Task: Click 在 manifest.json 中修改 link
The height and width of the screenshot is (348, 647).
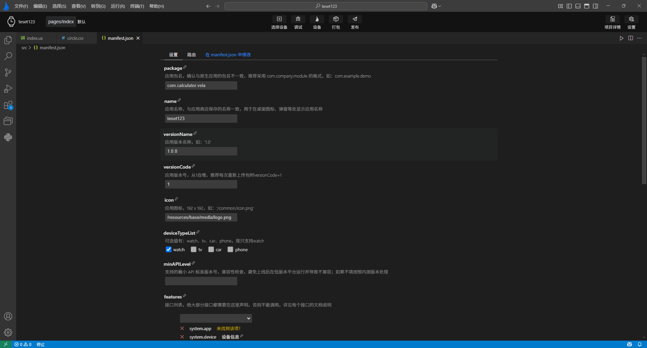Action: [x=228, y=55]
